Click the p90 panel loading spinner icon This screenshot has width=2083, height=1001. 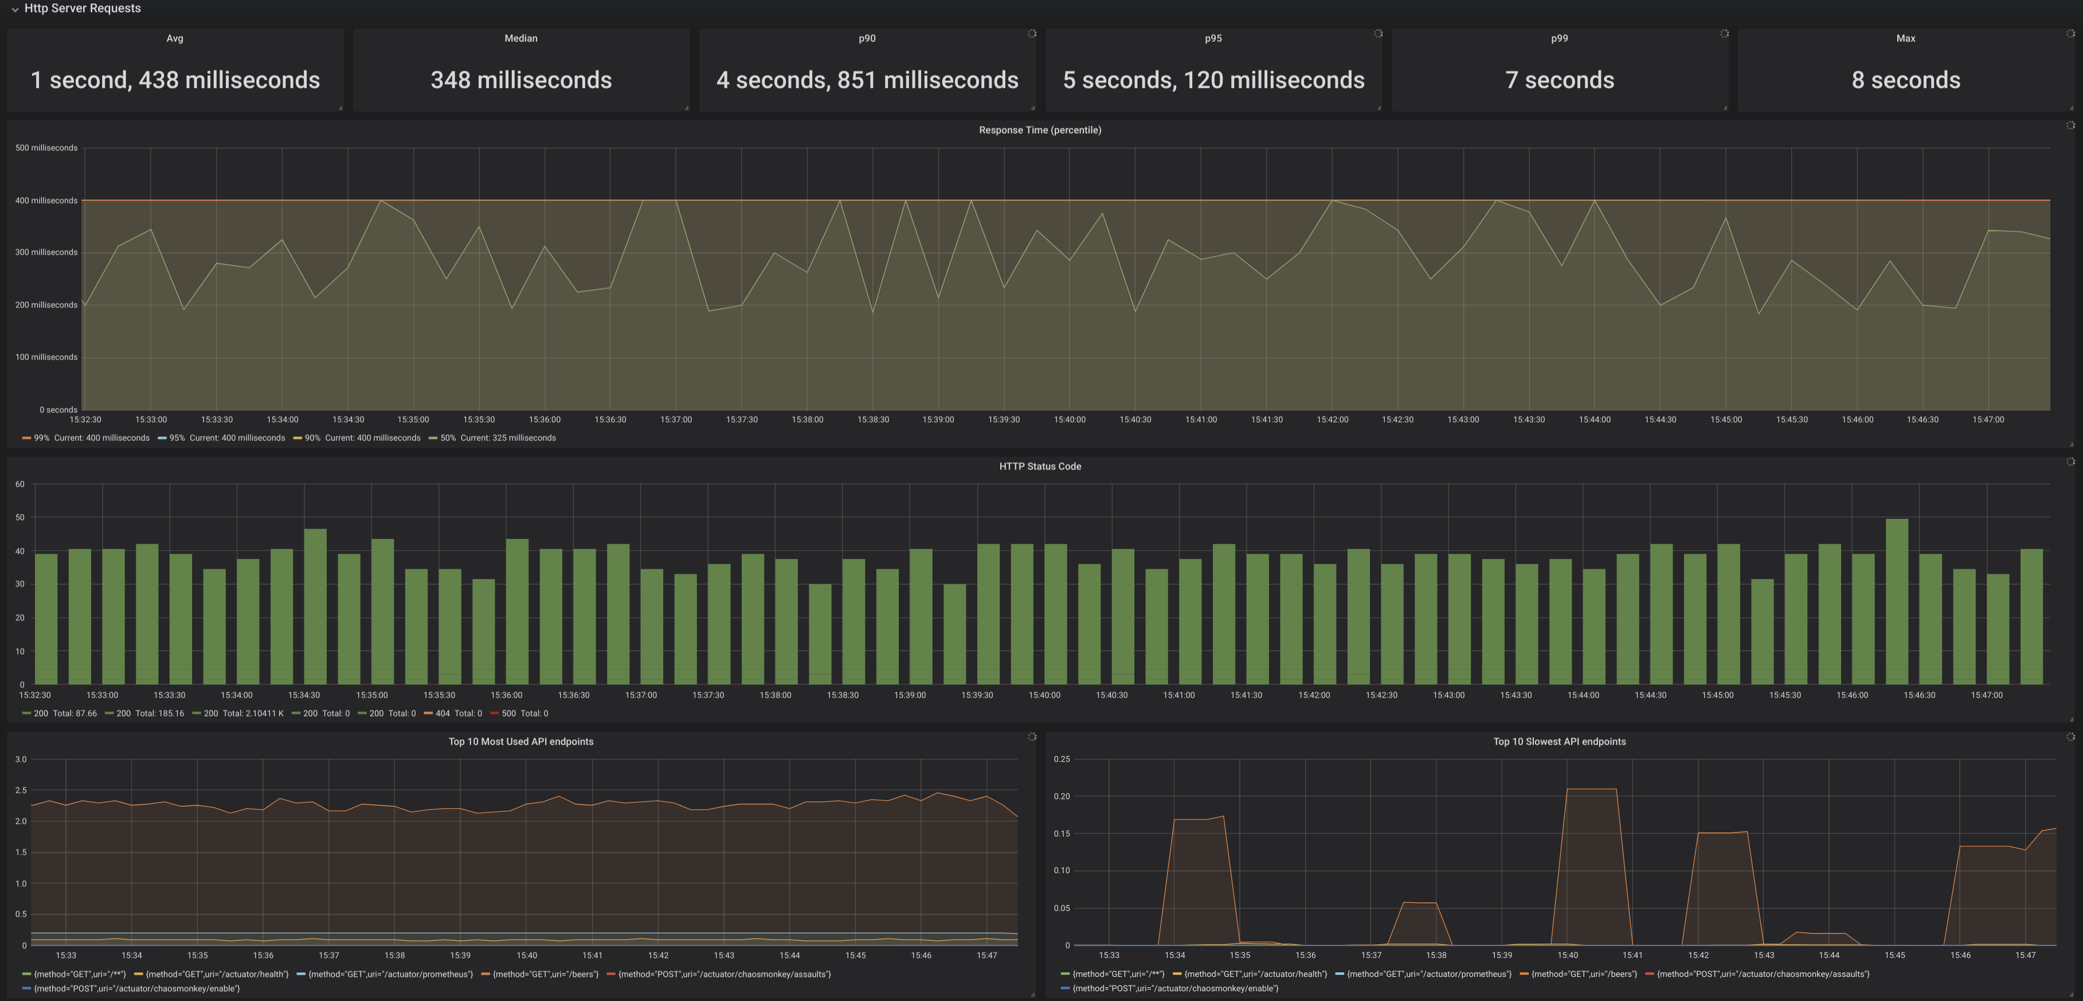[x=1032, y=34]
